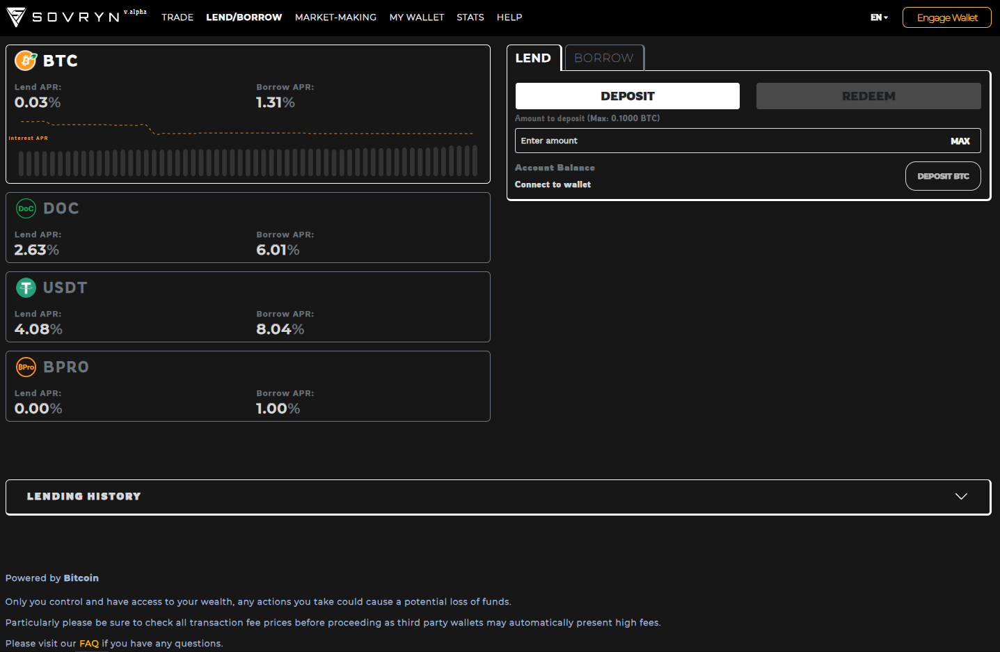The image size is (1000, 652).
Task: Click the v.alpha version label
Action: [x=135, y=12]
